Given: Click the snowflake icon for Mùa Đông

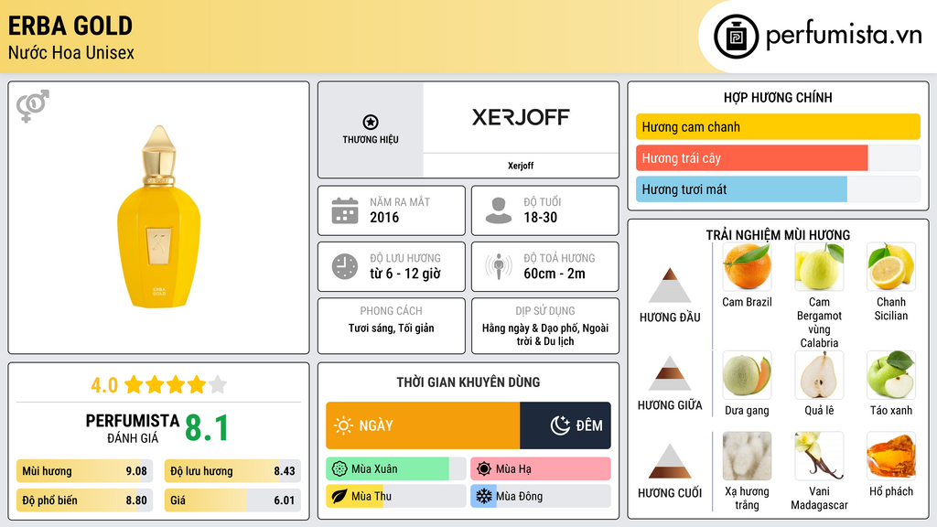Looking at the screenshot, I should [x=483, y=496].
